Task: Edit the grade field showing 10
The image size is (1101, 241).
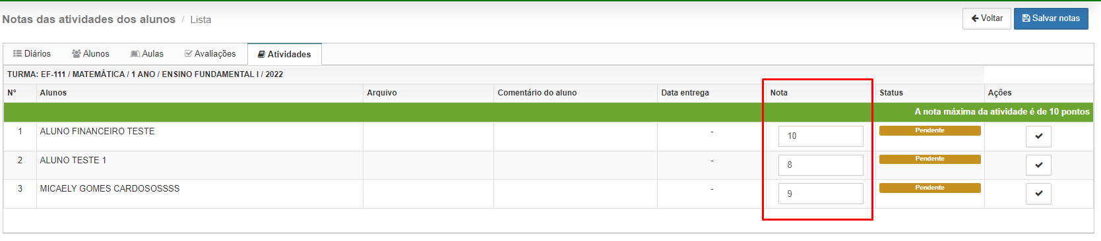Action: (x=821, y=136)
